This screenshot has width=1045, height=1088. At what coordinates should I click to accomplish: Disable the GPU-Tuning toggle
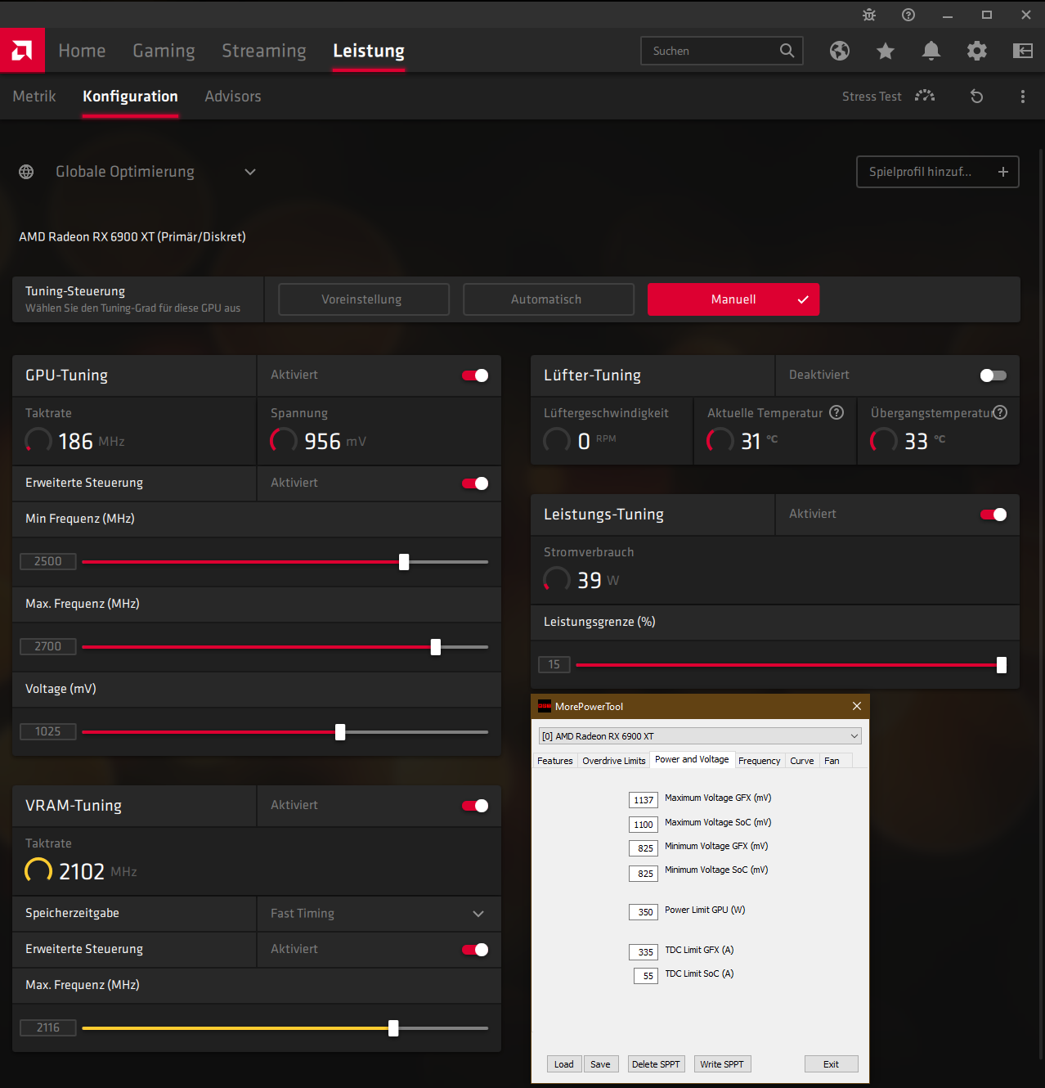click(x=475, y=375)
